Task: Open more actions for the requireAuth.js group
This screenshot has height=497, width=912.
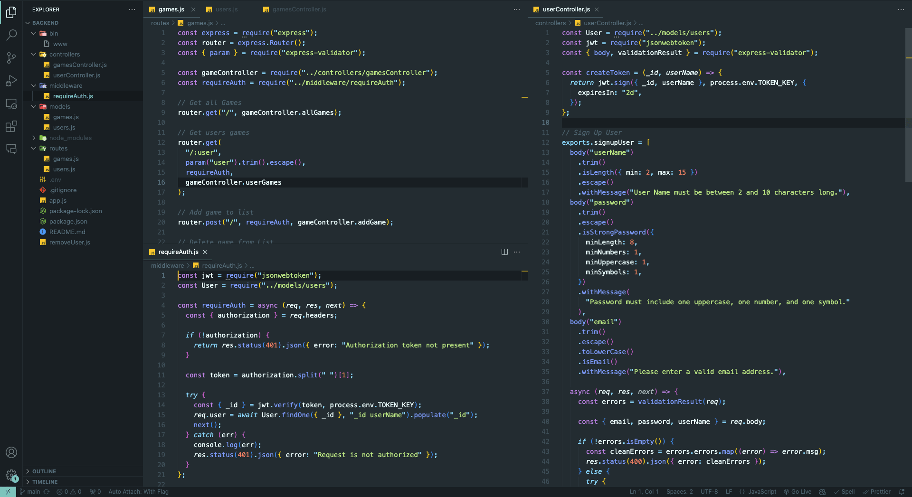Action: (517, 252)
